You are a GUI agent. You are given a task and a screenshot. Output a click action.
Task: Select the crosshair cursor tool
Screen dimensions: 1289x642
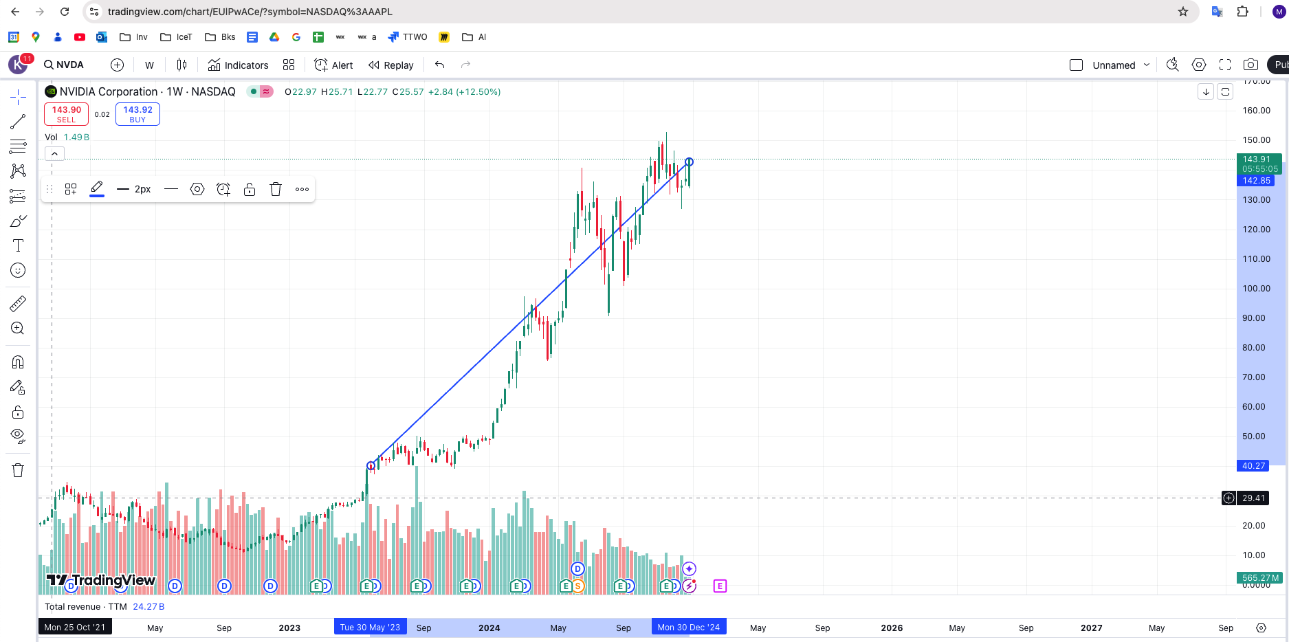tap(18, 97)
